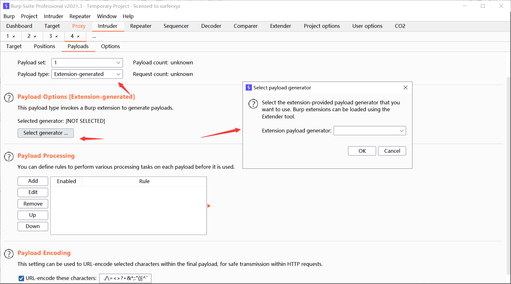Viewport: 511px width, 284px height.
Task: Close Intruder attack tab 2
Action: [35, 37]
